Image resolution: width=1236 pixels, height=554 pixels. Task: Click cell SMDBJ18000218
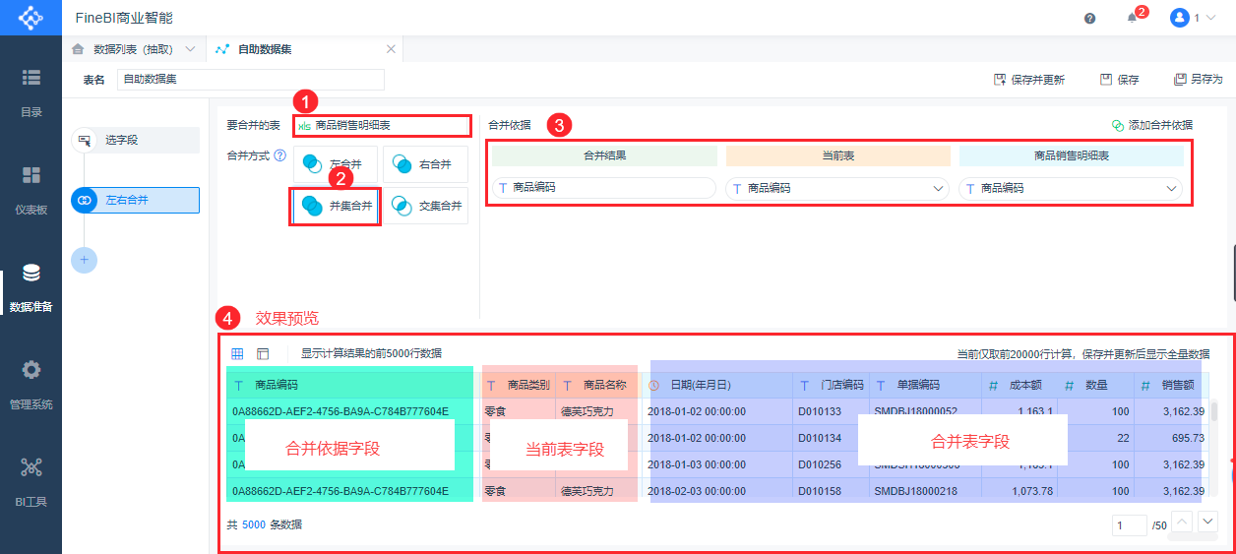click(926, 491)
